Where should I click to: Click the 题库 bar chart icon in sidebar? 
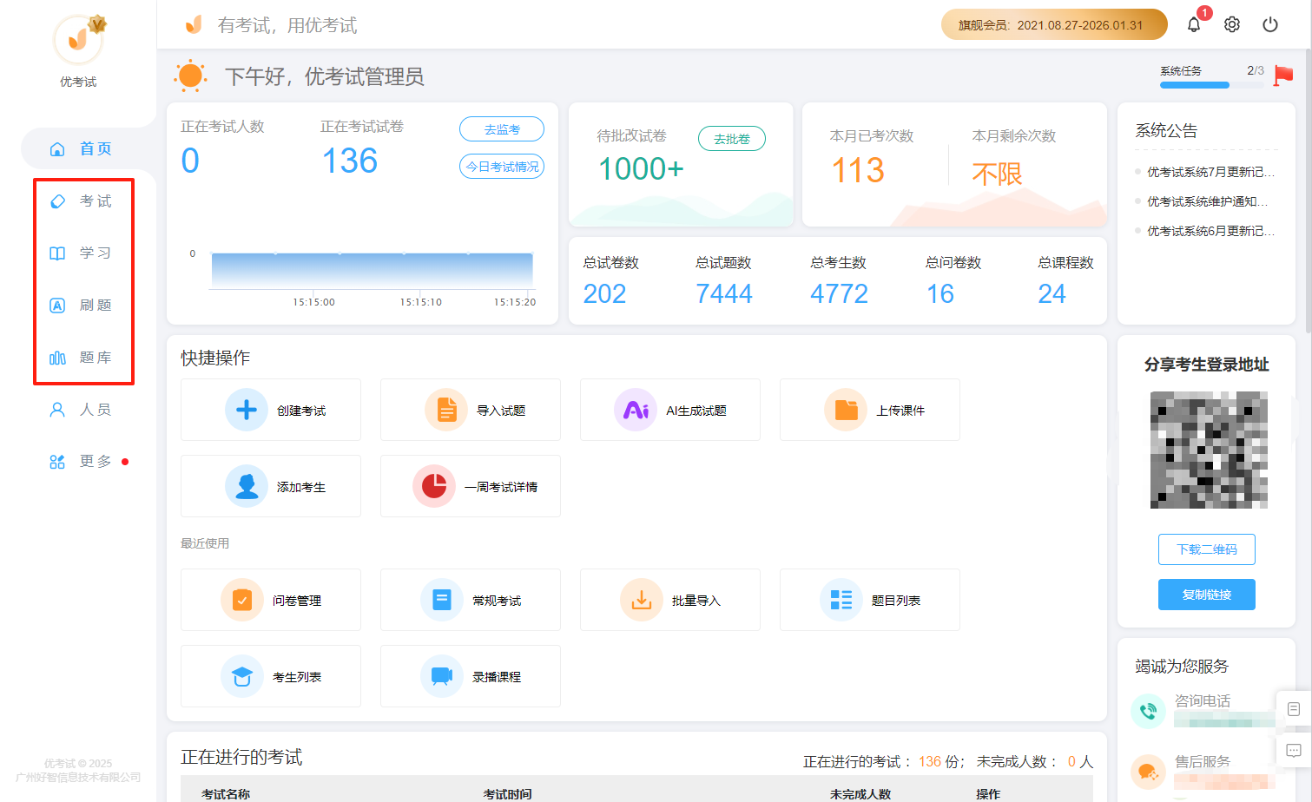tap(57, 358)
